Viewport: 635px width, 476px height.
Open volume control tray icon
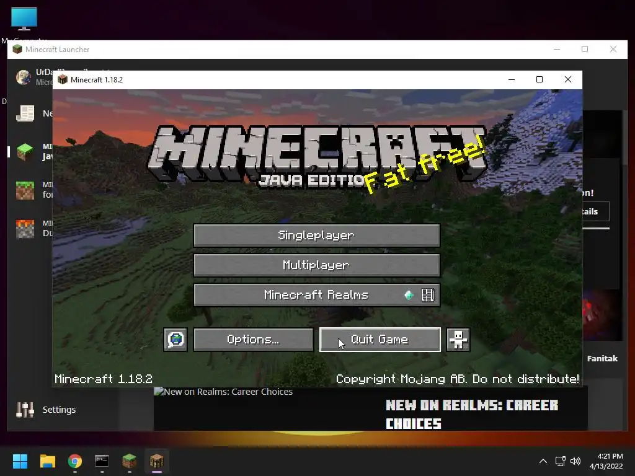coord(575,461)
